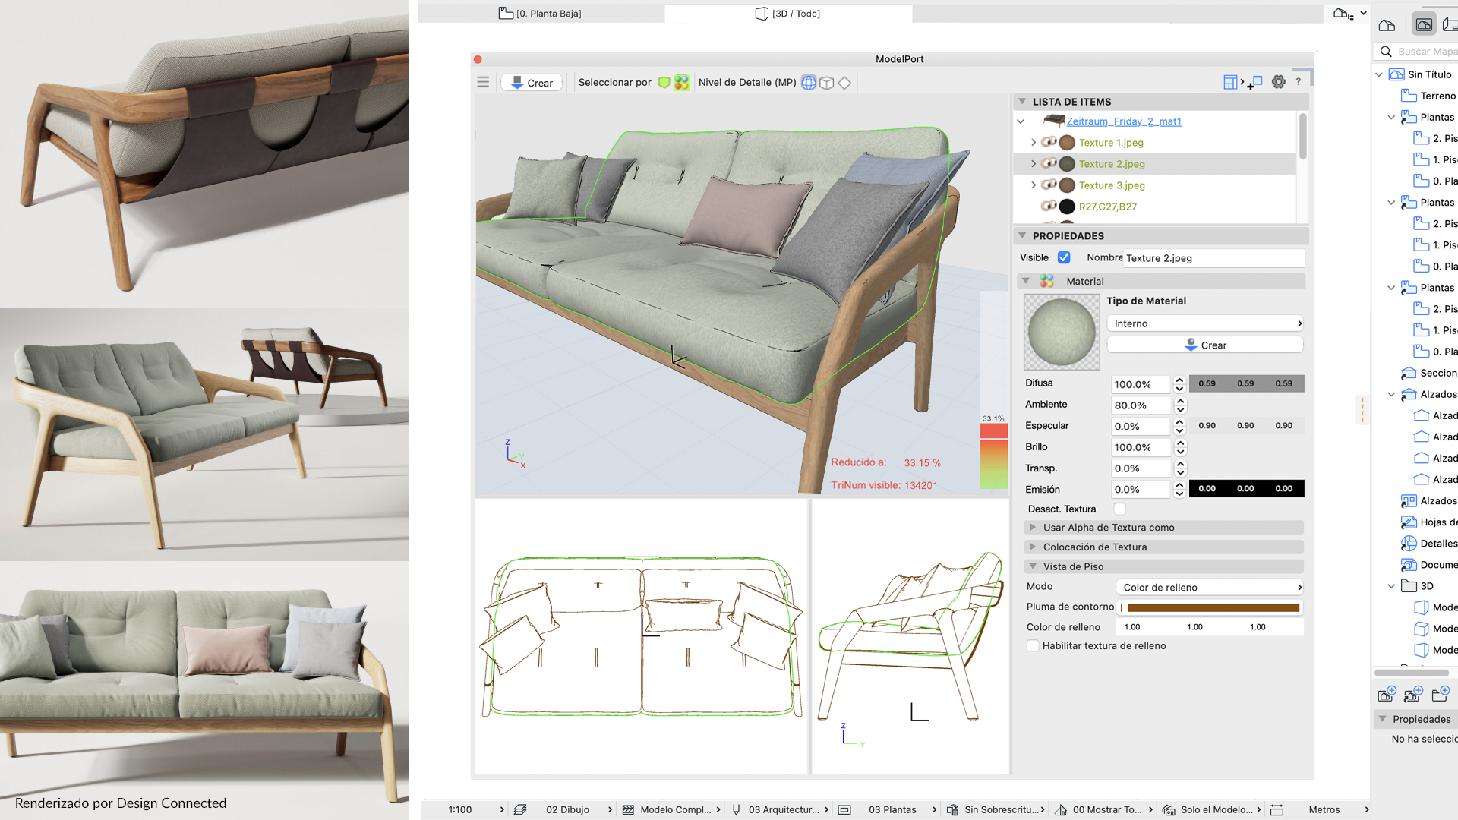Open the Zeitraum_Friday_2_mat1 link
1458x820 pixels.
tap(1124, 121)
